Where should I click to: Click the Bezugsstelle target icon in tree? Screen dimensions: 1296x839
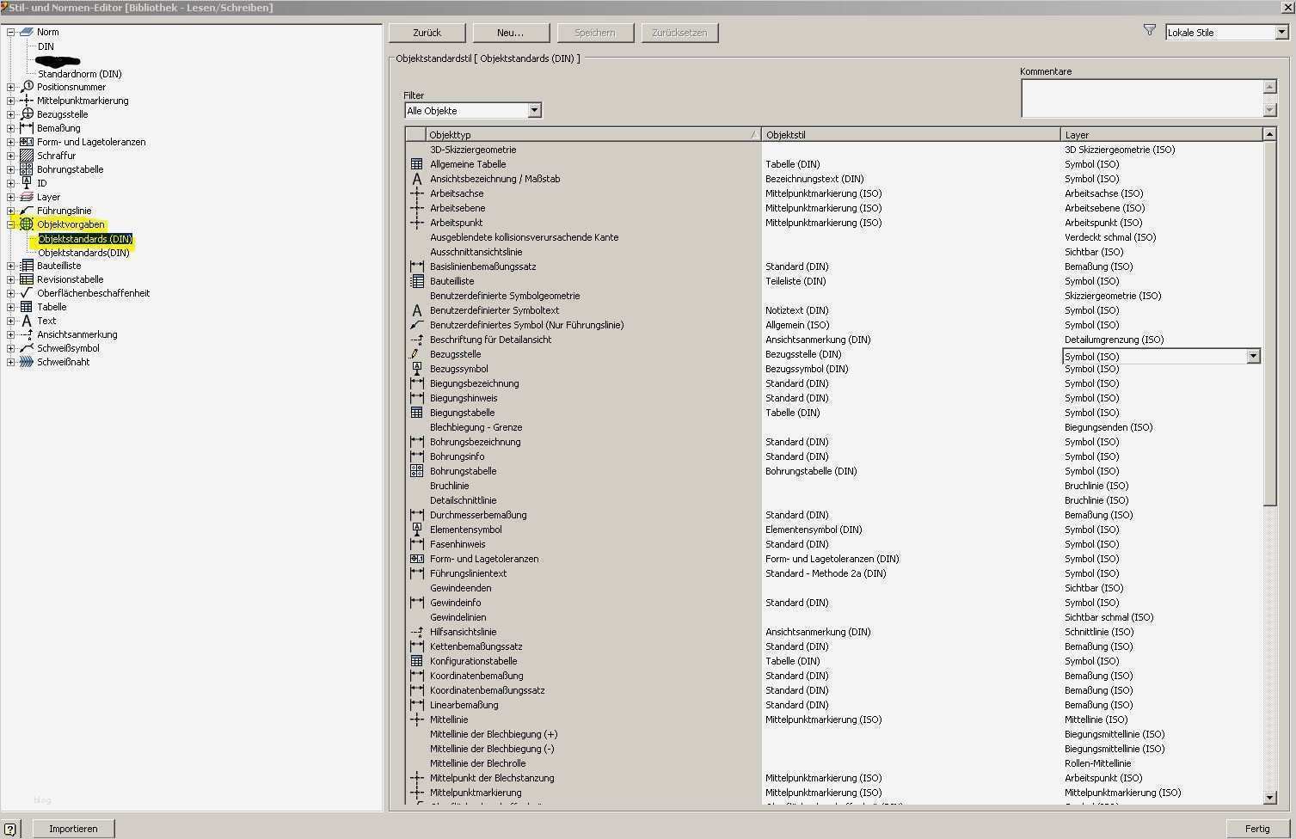pos(27,114)
